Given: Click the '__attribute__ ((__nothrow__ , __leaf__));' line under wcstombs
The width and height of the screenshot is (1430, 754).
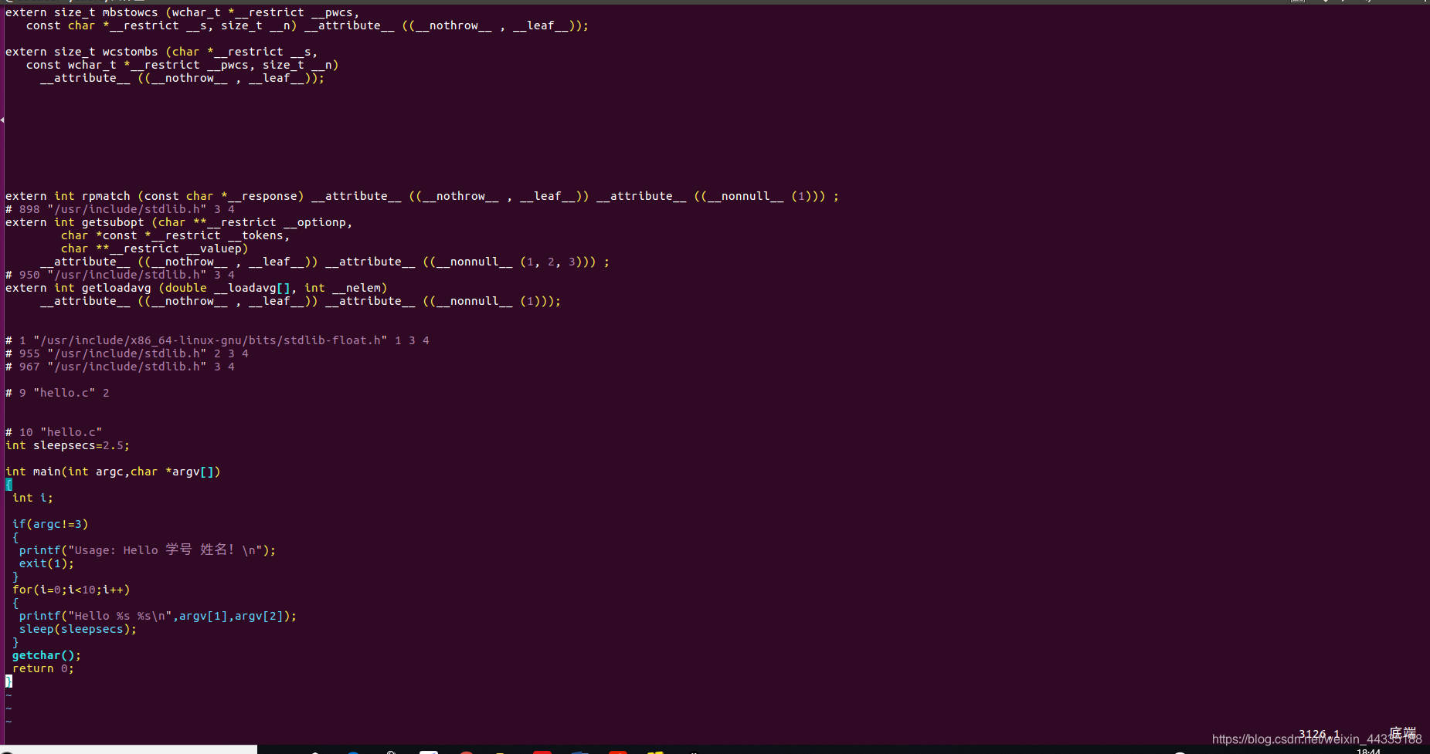Looking at the screenshot, I should pyautogui.click(x=182, y=78).
